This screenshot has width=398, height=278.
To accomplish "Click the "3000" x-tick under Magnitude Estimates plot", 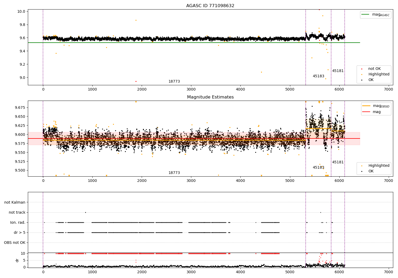I will pos(191,181).
